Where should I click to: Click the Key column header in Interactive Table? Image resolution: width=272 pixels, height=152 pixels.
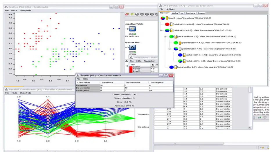pyautogui.click(x=140, y=65)
